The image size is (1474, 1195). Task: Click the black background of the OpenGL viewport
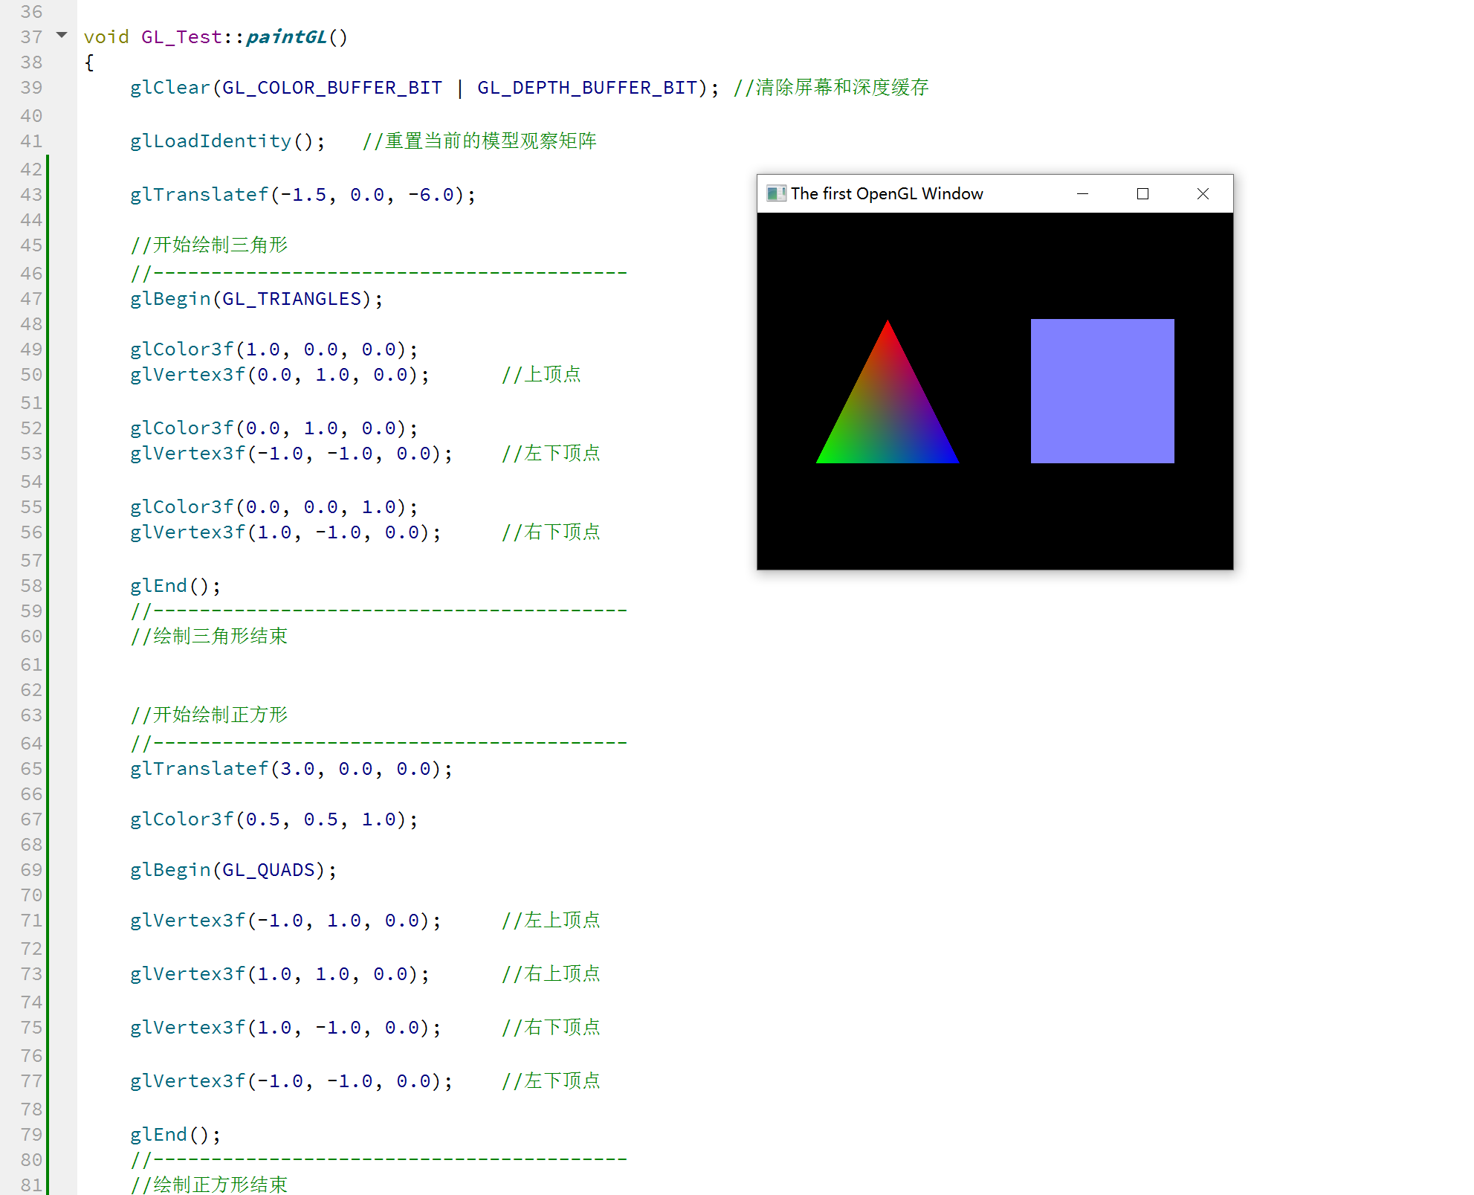pyautogui.click(x=995, y=521)
